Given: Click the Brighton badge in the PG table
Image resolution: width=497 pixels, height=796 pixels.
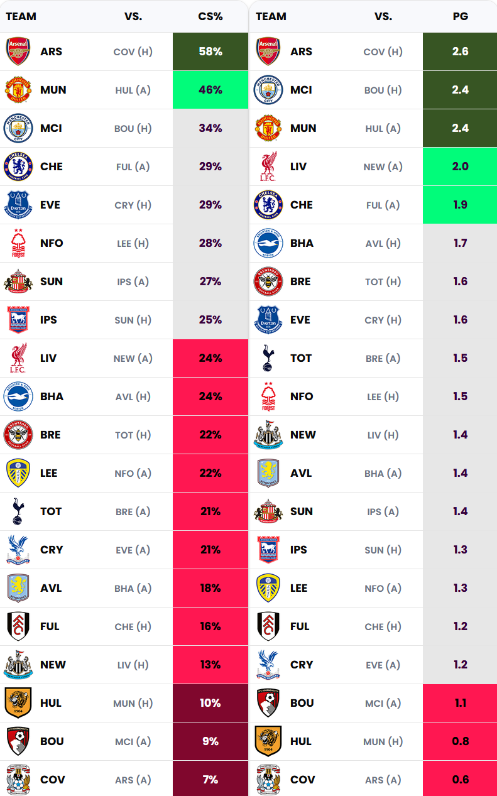Looking at the screenshot, I should click(x=268, y=243).
